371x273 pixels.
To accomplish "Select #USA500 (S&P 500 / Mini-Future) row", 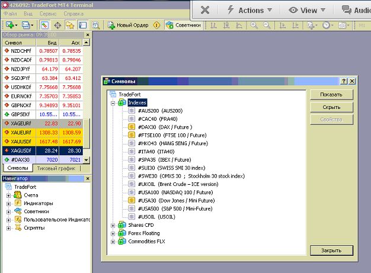I will click(x=175, y=208).
